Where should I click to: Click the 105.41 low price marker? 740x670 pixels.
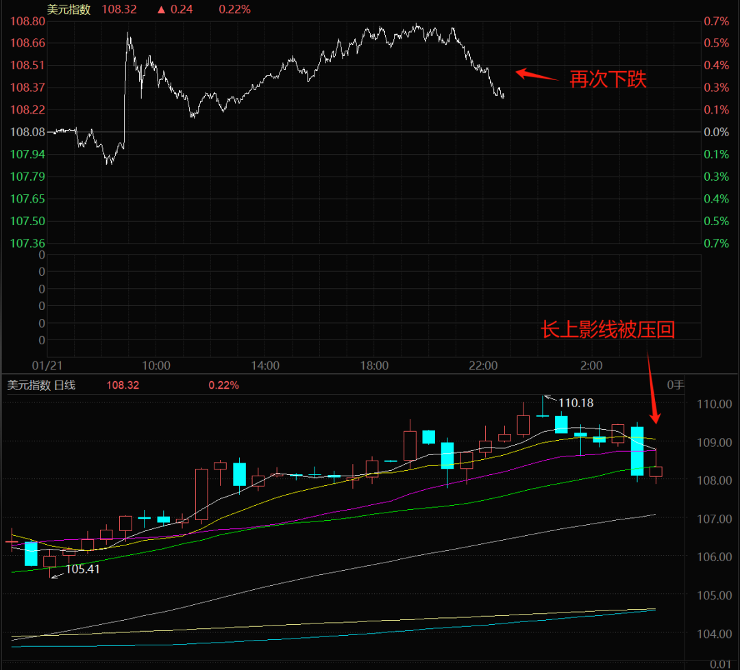[83, 569]
